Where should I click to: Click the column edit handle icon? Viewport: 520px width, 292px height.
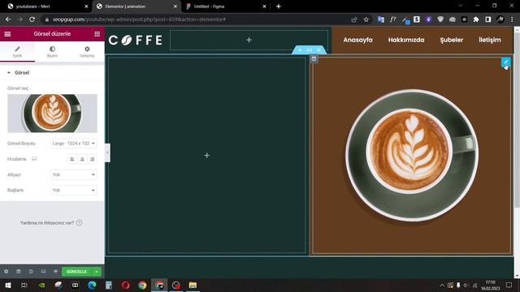(x=314, y=59)
